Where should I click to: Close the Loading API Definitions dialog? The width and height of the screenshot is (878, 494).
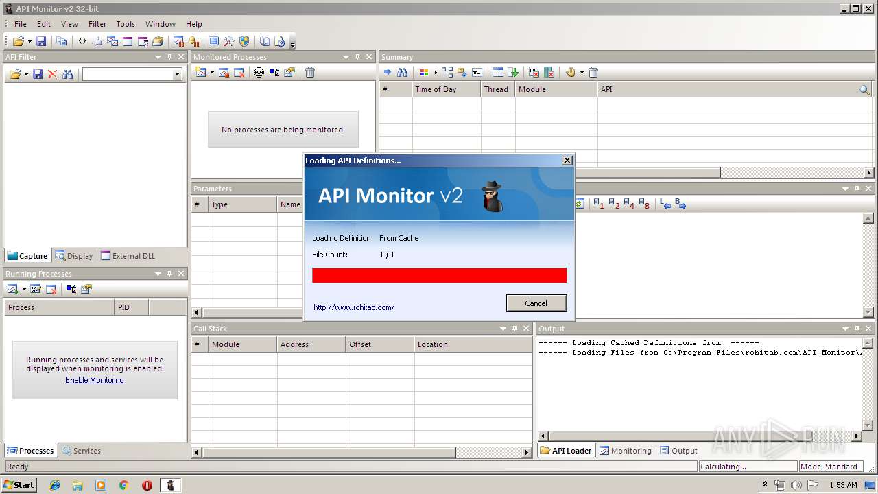(567, 161)
